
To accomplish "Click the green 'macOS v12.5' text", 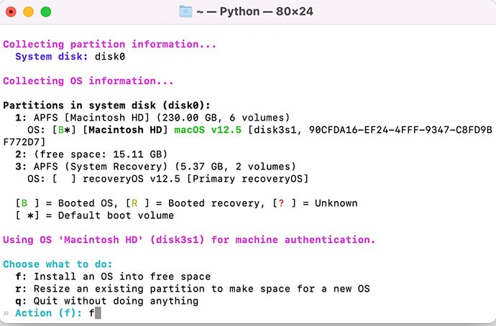I will pyautogui.click(x=208, y=130).
